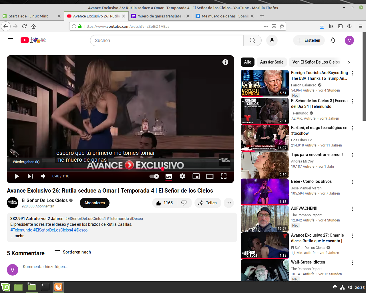
Task: Open options for Farfani el mago video
Action: [x=352, y=128]
